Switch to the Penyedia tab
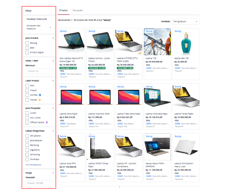Image resolution: width=227 pixels, height=193 pixels. click(78, 10)
